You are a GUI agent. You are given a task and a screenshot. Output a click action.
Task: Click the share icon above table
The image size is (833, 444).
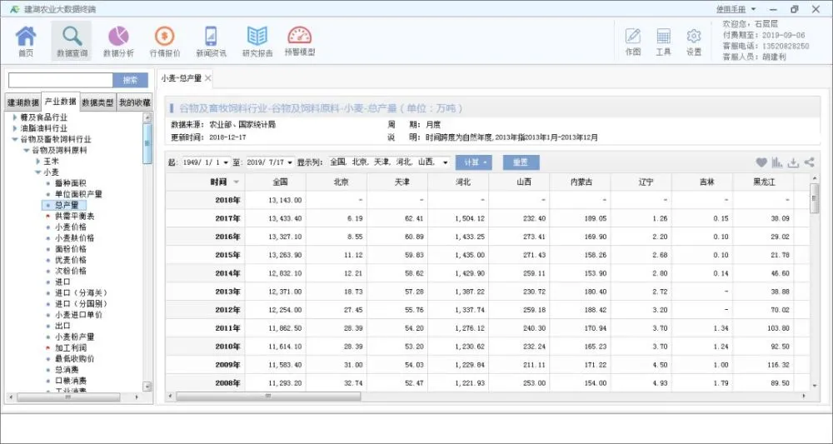tap(809, 162)
